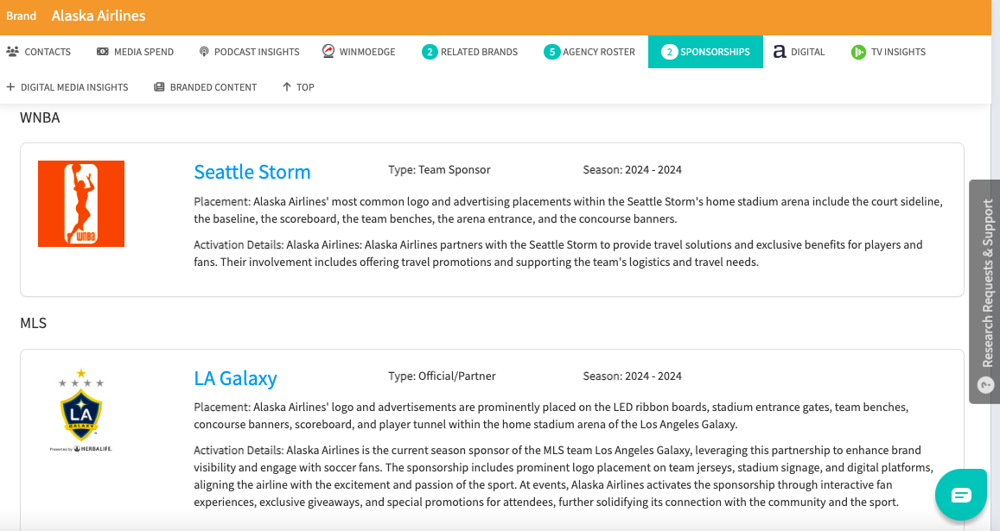Click LA Galaxy 'Season: 2024 - 2024' text
Image resolution: width=1000 pixels, height=531 pixels.
632,376
